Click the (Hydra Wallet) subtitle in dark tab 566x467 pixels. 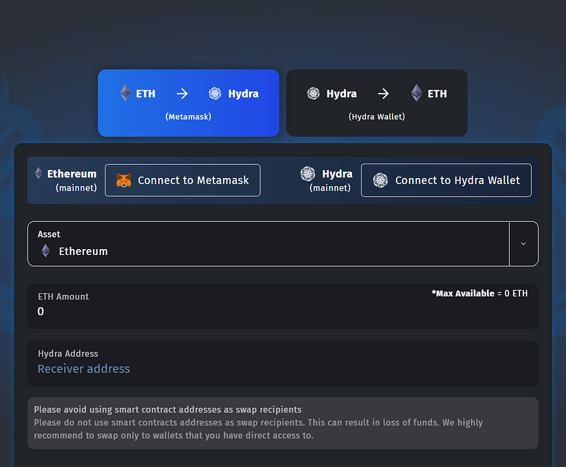377,116
